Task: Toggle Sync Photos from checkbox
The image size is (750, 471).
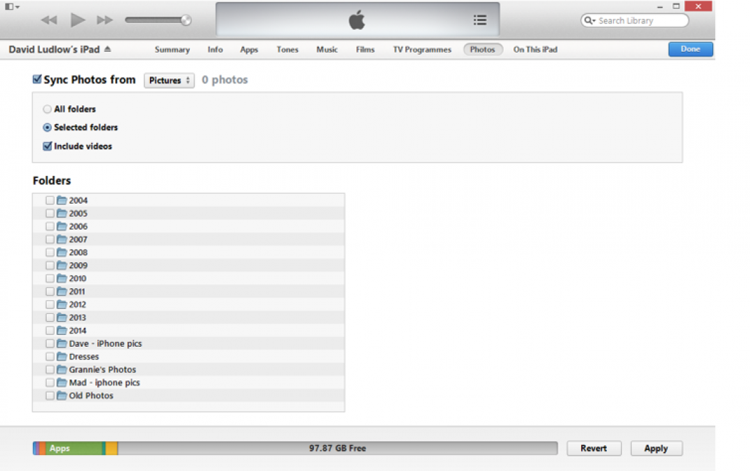Action: click(37, 80)
